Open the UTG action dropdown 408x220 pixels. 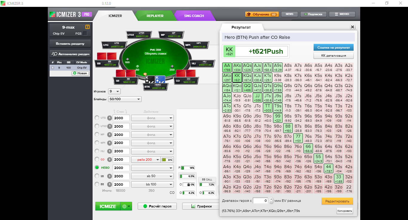[x=152, y=118]
